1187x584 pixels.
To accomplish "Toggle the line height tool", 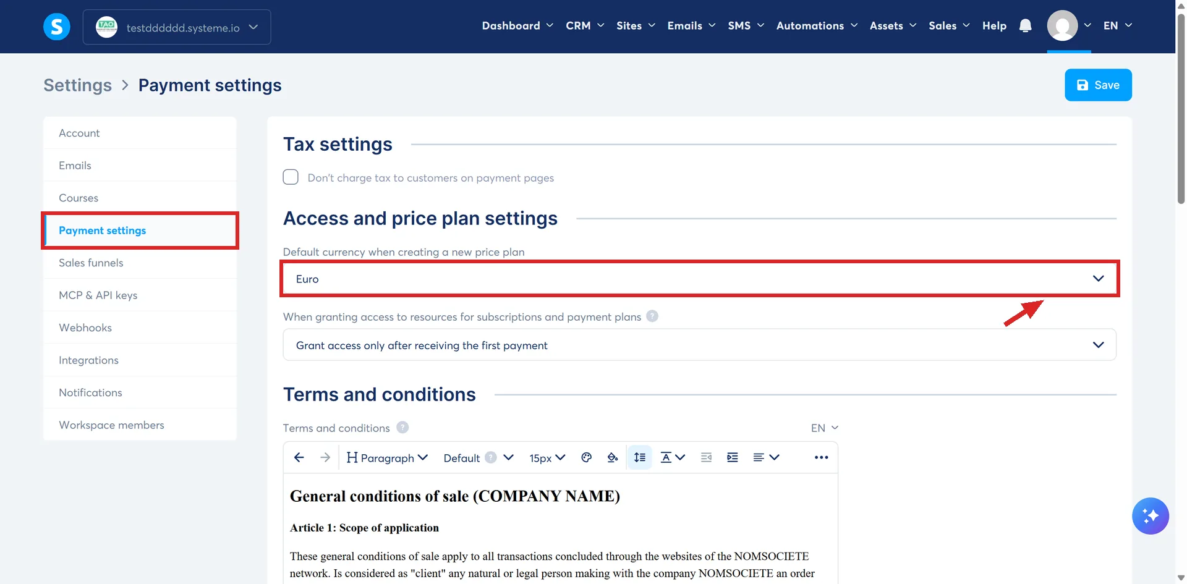I will (640, 457).
